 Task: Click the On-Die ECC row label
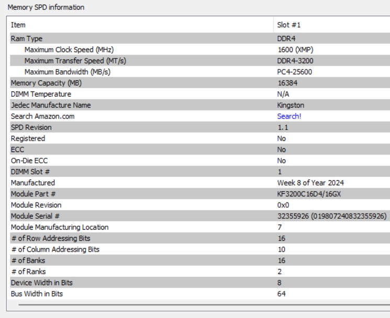point(28,161)
